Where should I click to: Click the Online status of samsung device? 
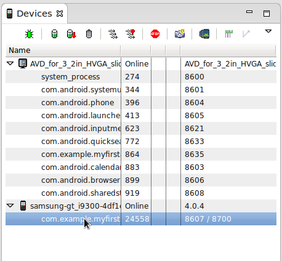pos(137,206)
